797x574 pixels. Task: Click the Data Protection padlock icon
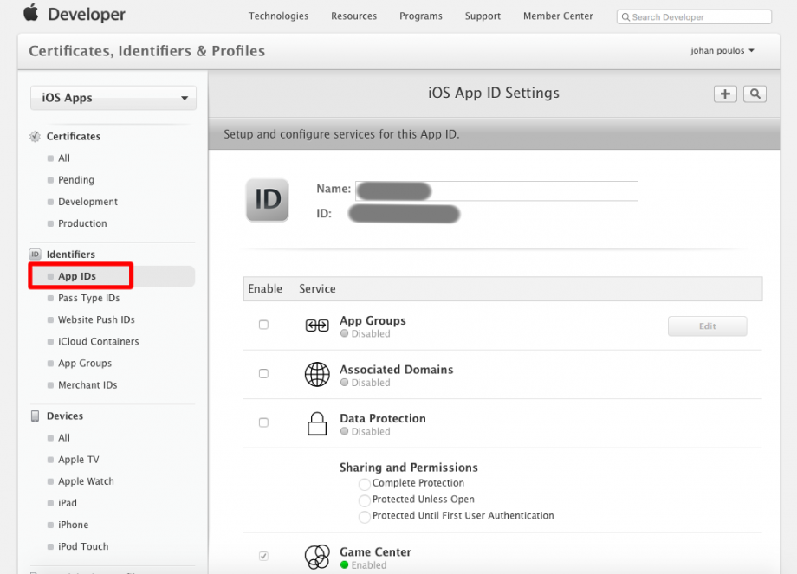[x=317, y=423]
